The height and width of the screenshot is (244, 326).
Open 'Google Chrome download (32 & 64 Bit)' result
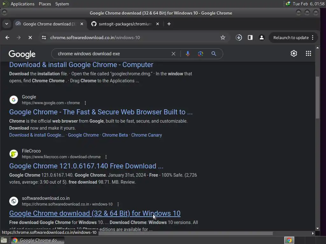click(x=95, y=213)
